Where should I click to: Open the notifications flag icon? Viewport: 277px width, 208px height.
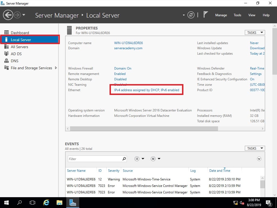tap(206, 15)
